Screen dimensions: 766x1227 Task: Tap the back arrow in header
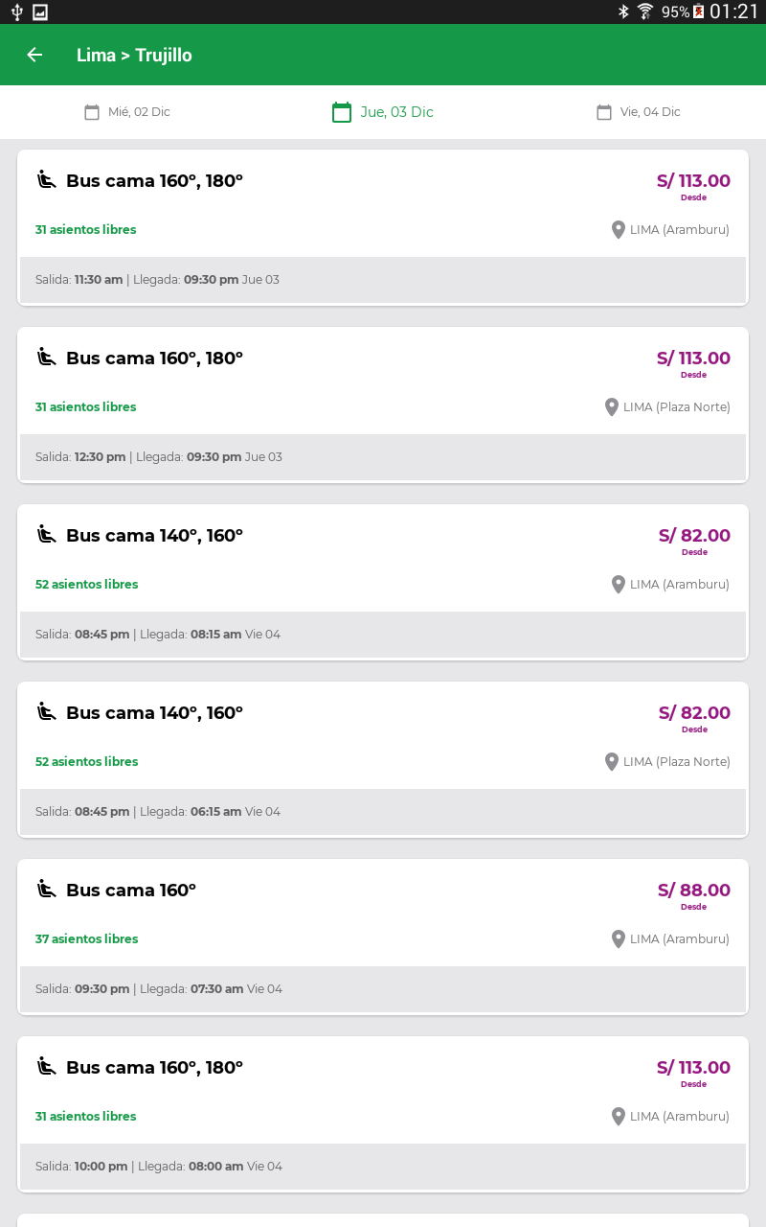click(34, 55)
